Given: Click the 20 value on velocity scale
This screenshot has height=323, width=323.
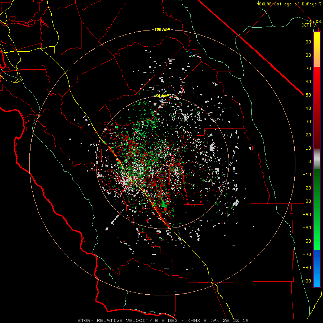Looking at the screenshot, I should [308, 135].
